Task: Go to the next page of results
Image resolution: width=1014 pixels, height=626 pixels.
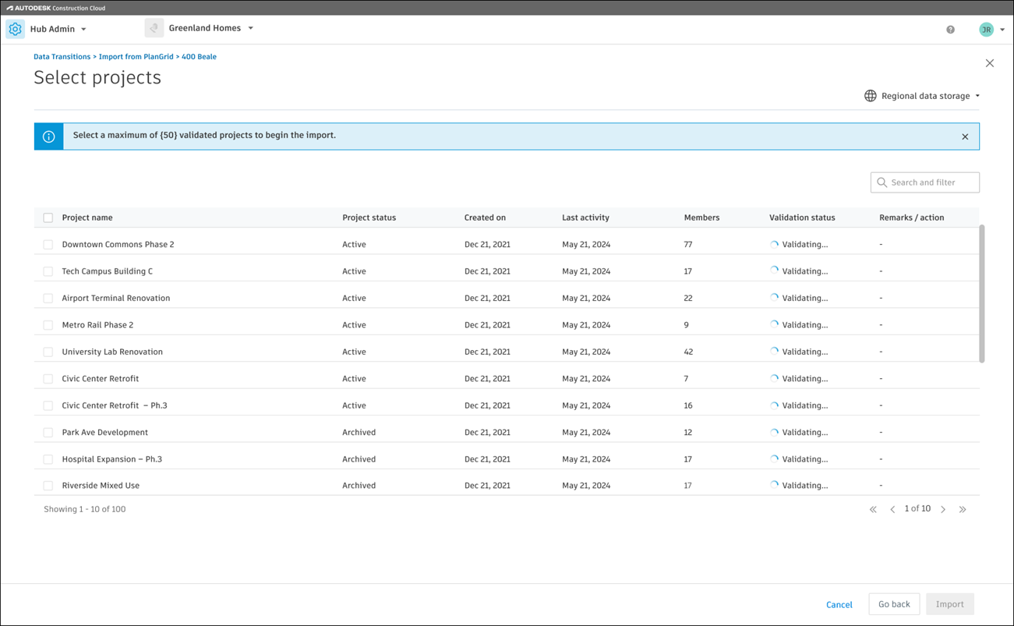Action: (943, 509)
